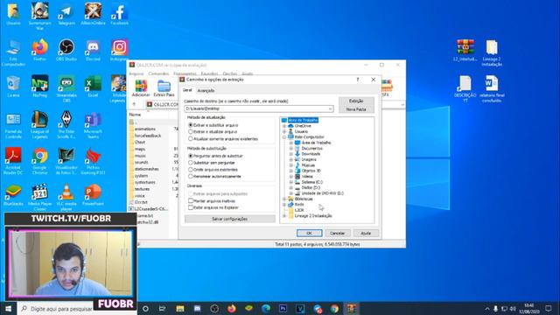Open the Microsoft Teams desktop shortcut
The width and height of the screenshot is (560, 315).
pyautogui.click(x=93, y=124)
